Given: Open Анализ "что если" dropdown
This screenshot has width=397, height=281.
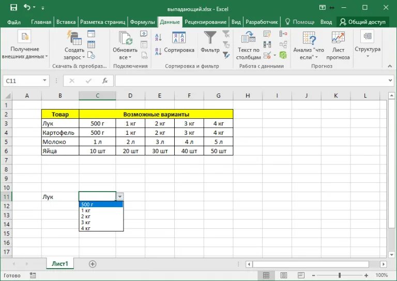Looking at the screenshot, I should [309, 45].
